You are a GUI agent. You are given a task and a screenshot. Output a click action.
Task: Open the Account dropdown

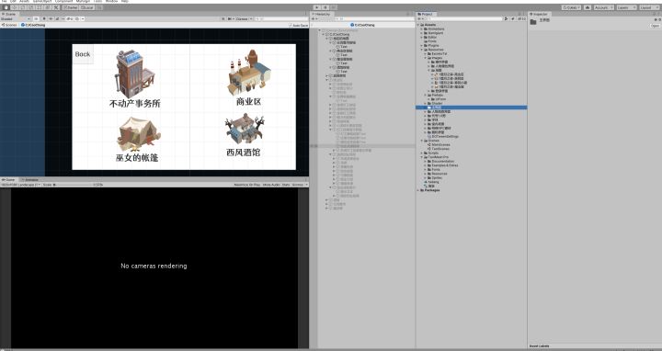pyautogui.click(x=604, y=7)
